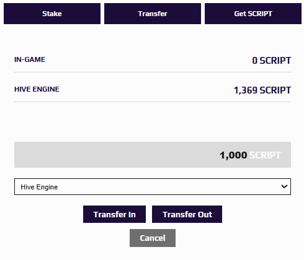Screen dimensions: 304x260
Task: Open the Get SCRIPT tab
Action: tap(253, 14)
